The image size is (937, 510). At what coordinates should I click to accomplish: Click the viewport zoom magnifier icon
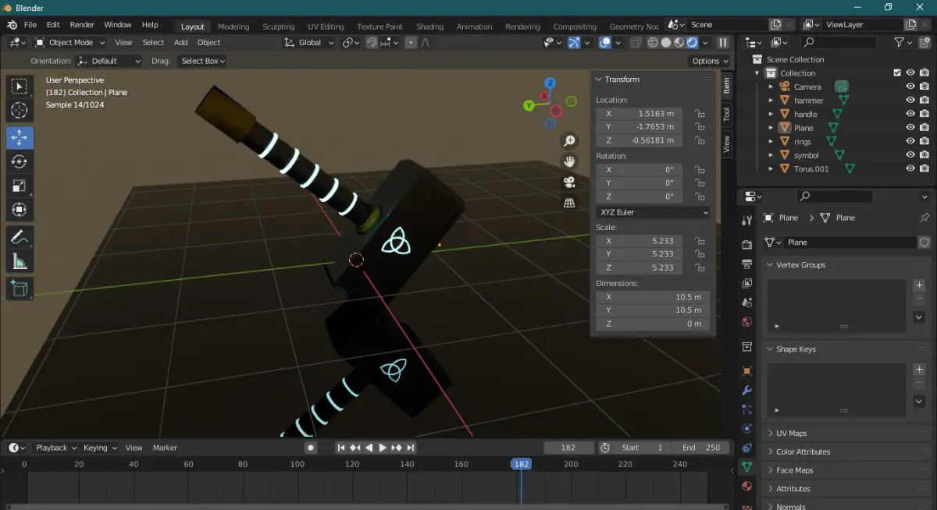click(570, 141)
